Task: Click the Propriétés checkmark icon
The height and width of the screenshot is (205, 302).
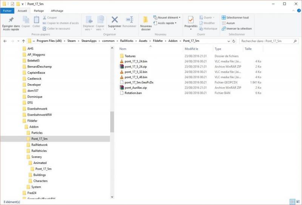Action: tap(191, 20)
